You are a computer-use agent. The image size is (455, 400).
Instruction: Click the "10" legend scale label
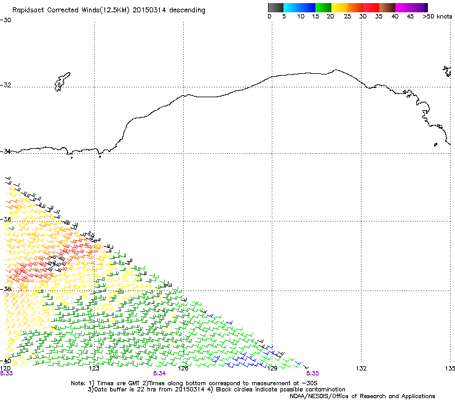[301, 17]
